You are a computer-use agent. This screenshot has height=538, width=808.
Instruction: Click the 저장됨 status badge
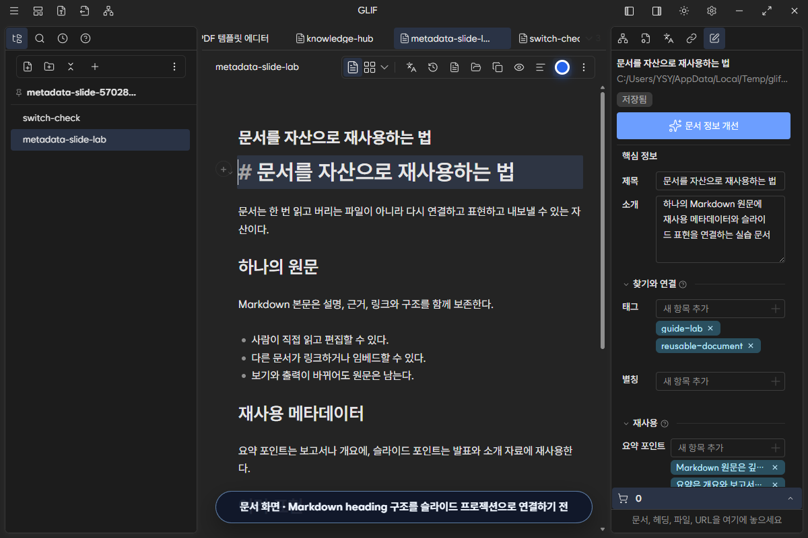tap(634, 100)
